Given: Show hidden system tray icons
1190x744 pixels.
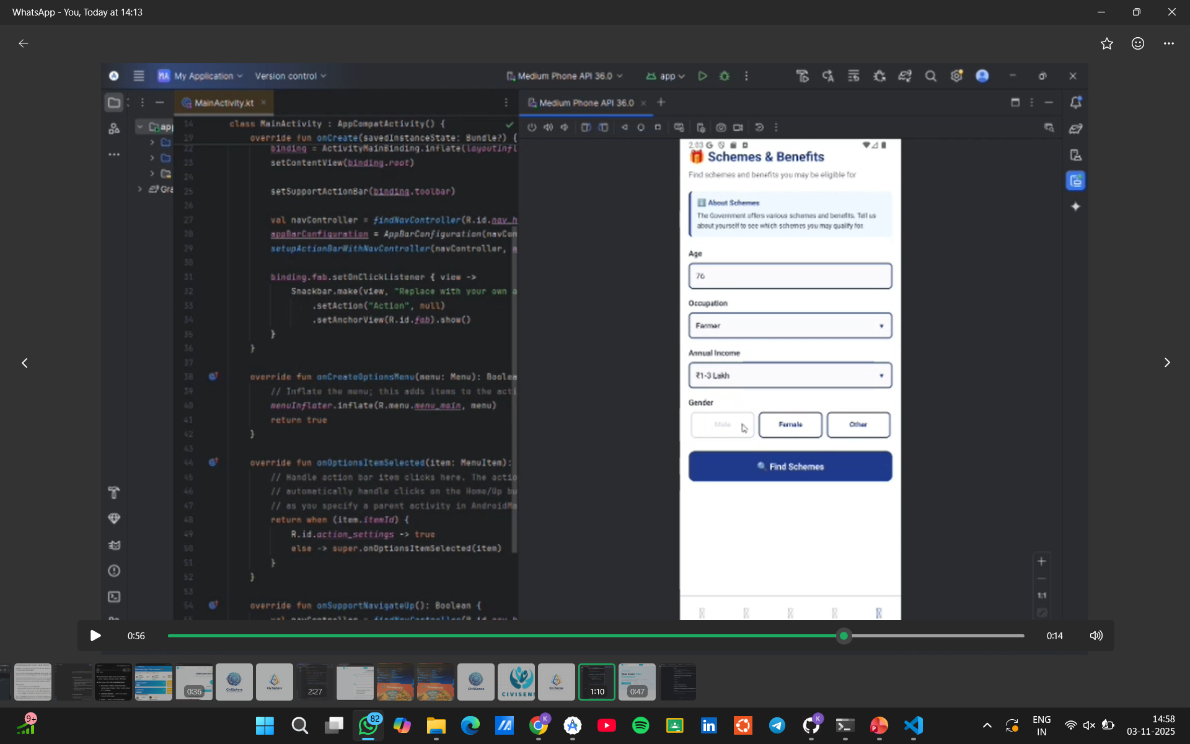Looking at the screenshot, I should (987, 725).
